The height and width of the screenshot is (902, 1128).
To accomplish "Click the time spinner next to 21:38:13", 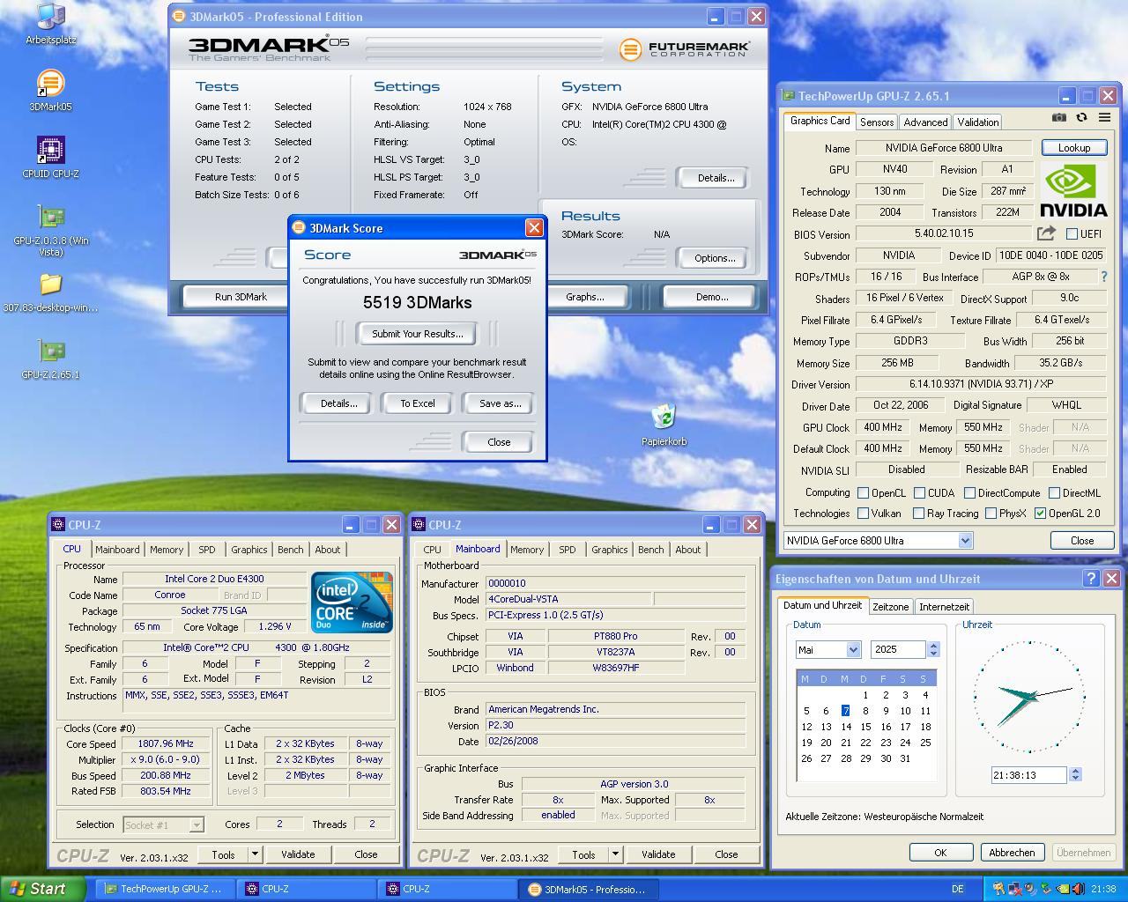I will (x=1074, y=774).
